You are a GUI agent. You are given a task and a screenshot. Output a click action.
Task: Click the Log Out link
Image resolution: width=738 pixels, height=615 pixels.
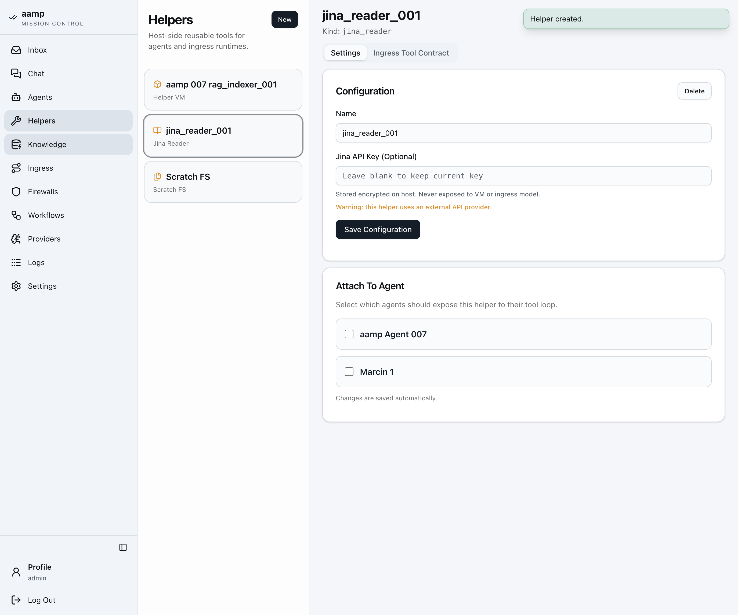coord(68,600)
